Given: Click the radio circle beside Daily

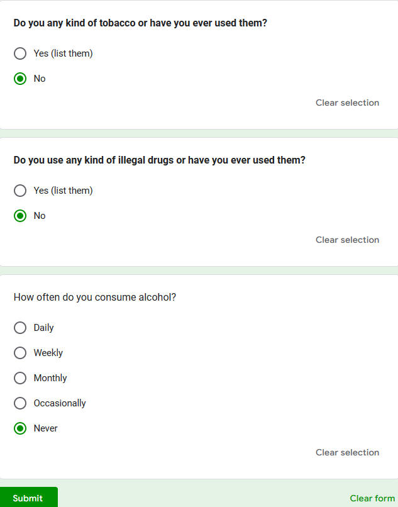Looking at the screenshot, I should coord(20,328).
